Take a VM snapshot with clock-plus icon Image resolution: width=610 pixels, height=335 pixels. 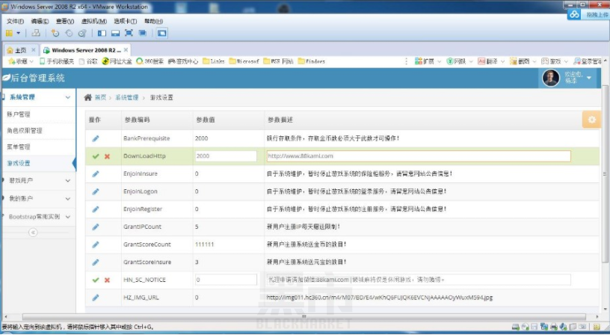tap(55, 33)
